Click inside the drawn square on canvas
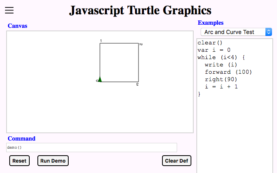 119,63
